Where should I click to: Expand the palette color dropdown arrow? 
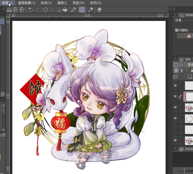[x=181, y=65]
